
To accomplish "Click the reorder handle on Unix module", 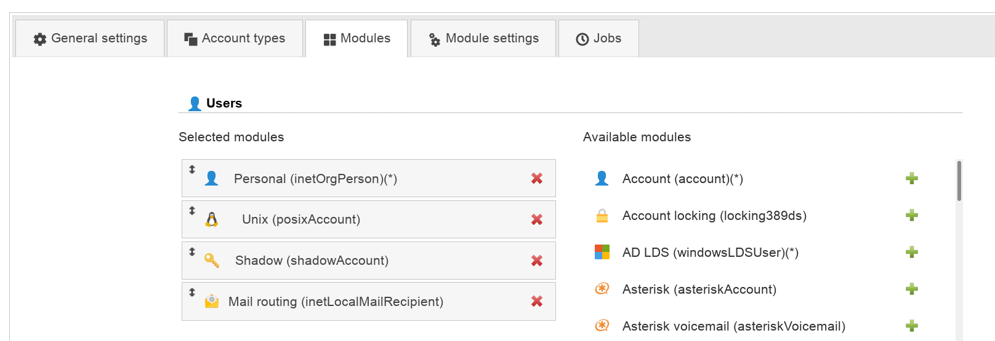I will [192, 211].
